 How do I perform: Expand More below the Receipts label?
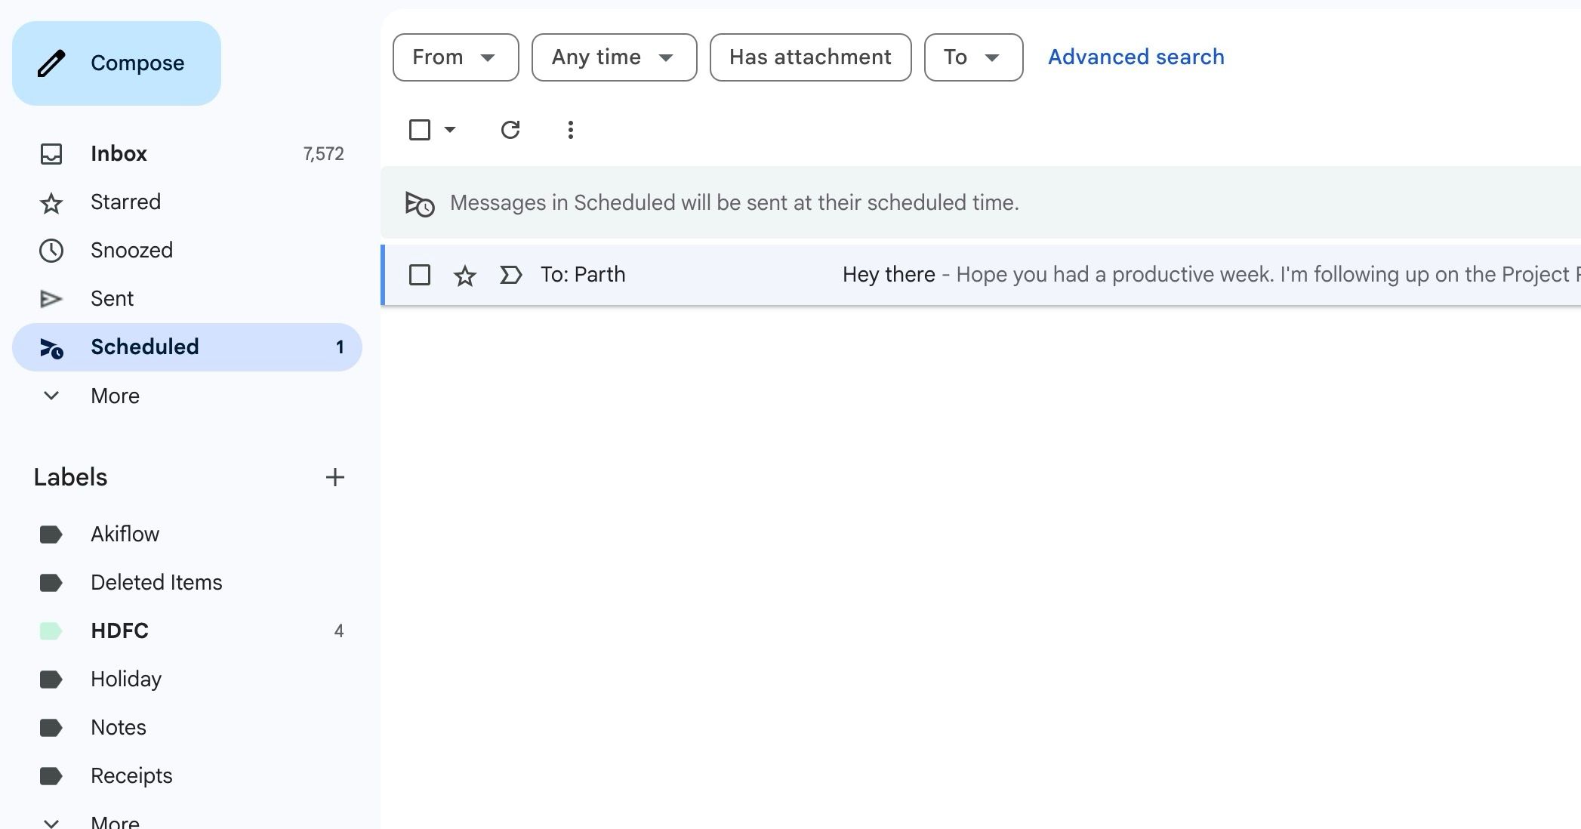[x=115, y=821]
